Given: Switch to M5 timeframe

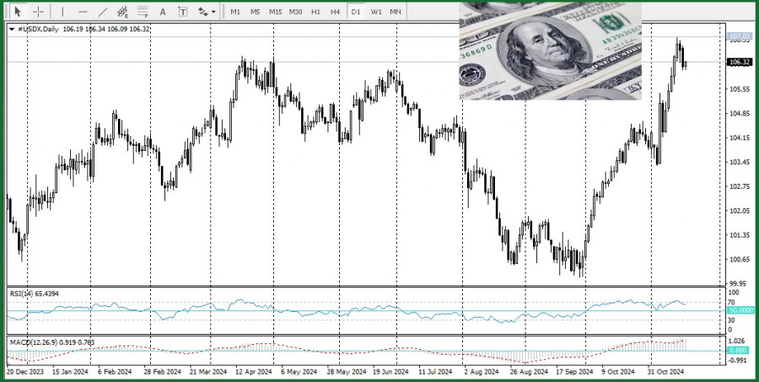Looking at the screenshot, I should (x=255, y=11).
